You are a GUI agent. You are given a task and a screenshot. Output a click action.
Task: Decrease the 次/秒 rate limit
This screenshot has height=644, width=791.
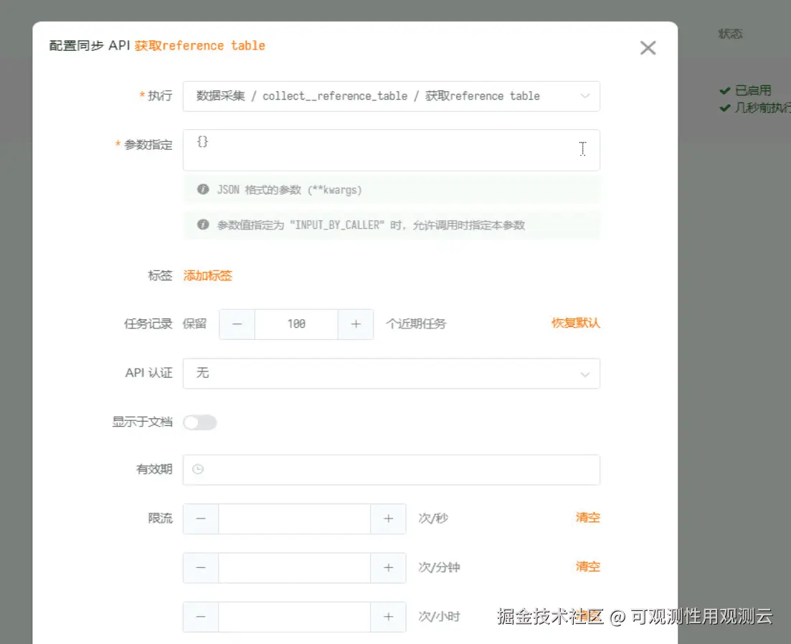(x=201, y=518)
